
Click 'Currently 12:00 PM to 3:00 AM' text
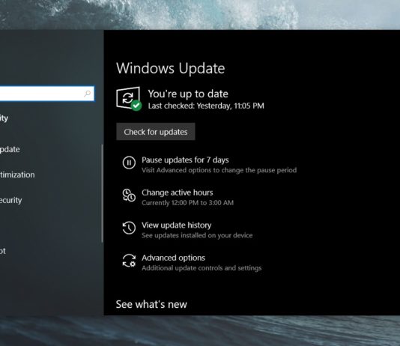click(188, 203)
